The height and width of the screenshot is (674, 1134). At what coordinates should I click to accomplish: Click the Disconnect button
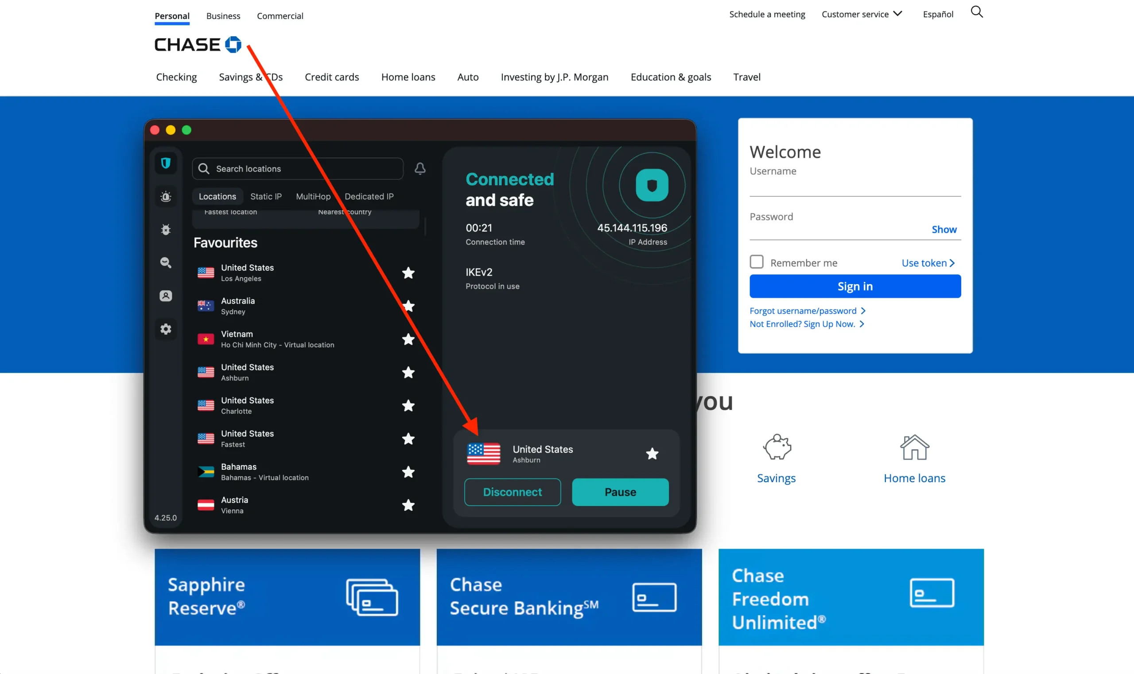[512, 492]
